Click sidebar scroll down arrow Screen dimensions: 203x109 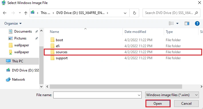click(x=42, y=87)
